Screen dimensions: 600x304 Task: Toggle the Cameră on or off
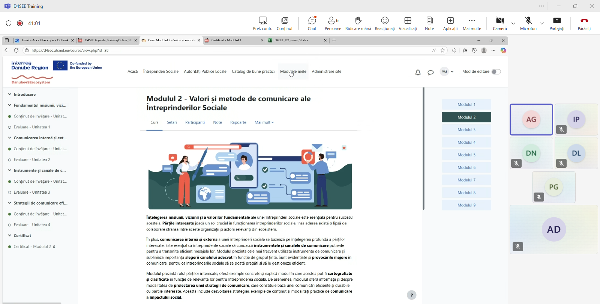[500, 23]
